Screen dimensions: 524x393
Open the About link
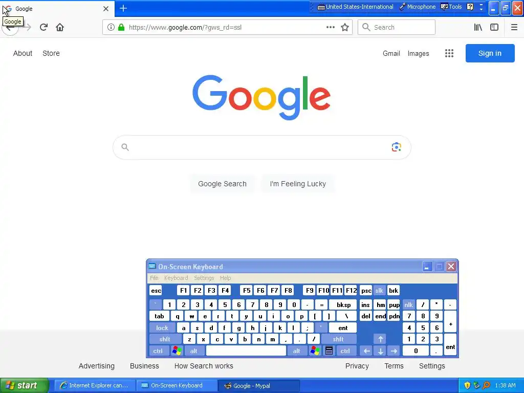23,53
